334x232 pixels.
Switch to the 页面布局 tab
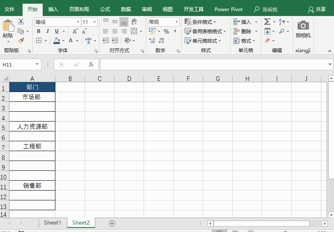click(x=79, y=9)
